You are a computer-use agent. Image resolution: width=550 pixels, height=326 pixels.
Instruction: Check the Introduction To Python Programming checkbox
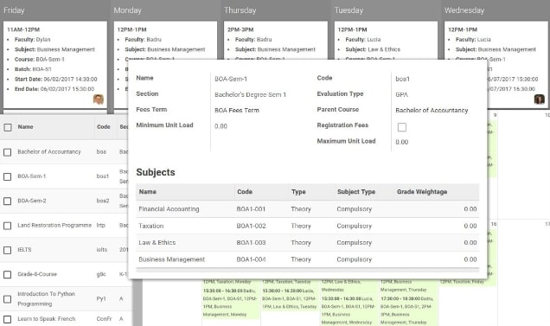(x=8, y=299)
